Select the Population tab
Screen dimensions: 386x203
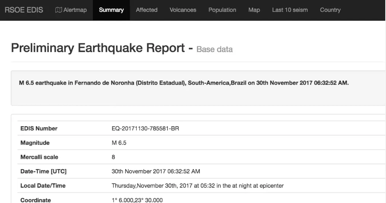pos(222,10)
